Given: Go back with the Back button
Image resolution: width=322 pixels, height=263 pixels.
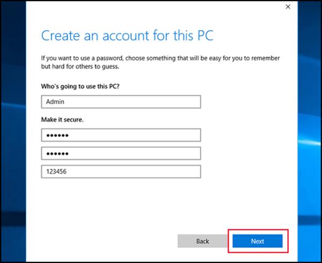Looking at the screenshot, I should tap(202, 241).
